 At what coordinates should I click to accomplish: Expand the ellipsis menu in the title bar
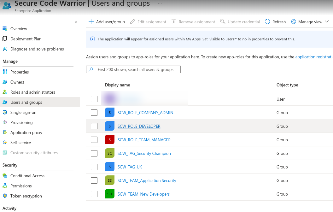tap(160, 3)
